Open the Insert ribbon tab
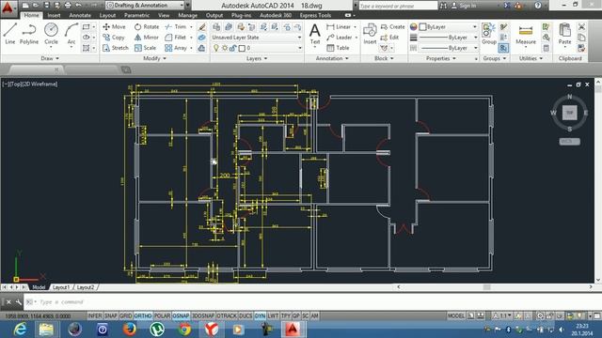 (55, 15)
